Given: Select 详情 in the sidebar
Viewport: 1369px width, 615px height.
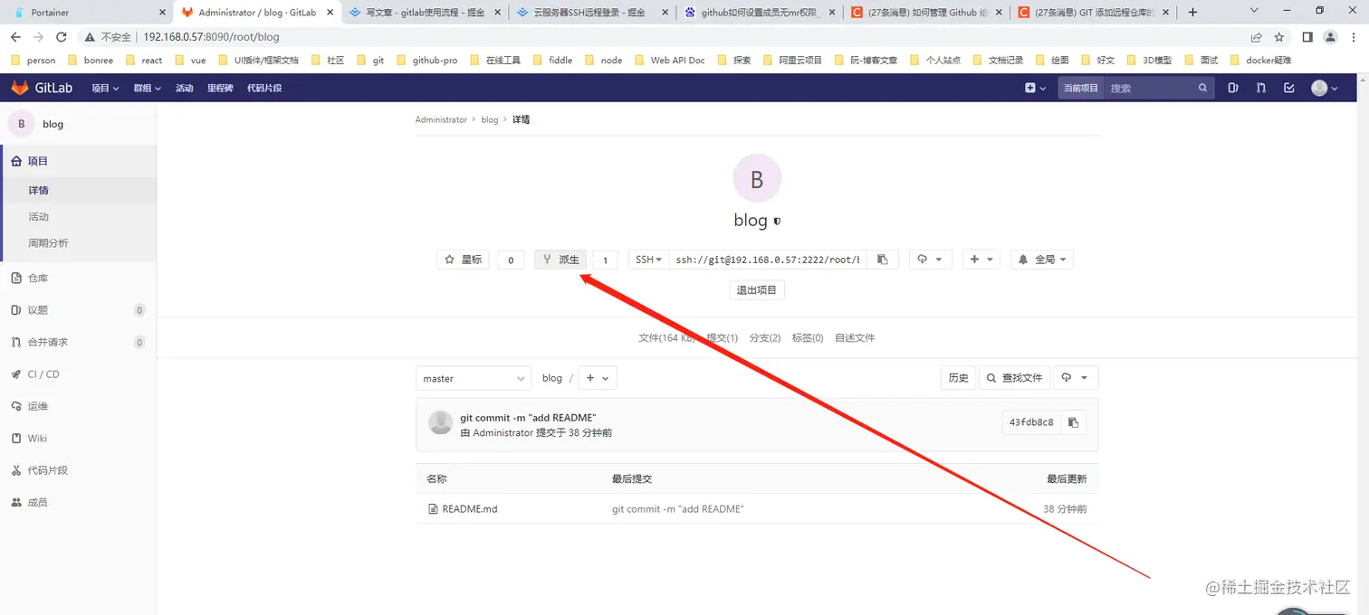Looking at the screenshot, I should [x=78, y=190].
